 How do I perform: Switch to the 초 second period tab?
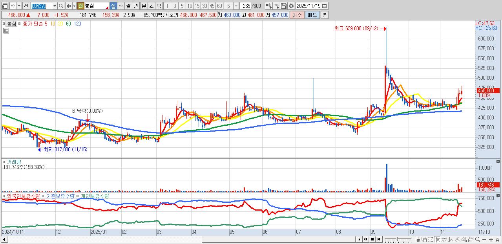click(151, 6)
